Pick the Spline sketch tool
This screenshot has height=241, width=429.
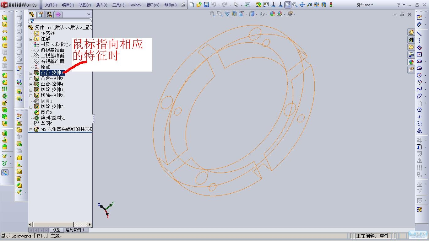point(419,89)
